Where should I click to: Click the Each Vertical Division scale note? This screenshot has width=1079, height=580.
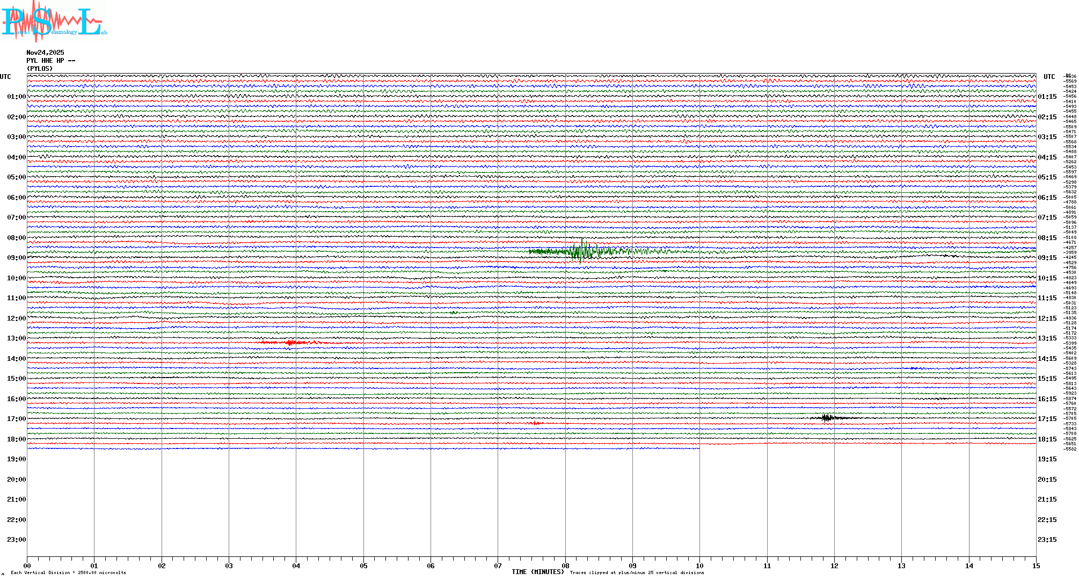click(x=68, y=572)
